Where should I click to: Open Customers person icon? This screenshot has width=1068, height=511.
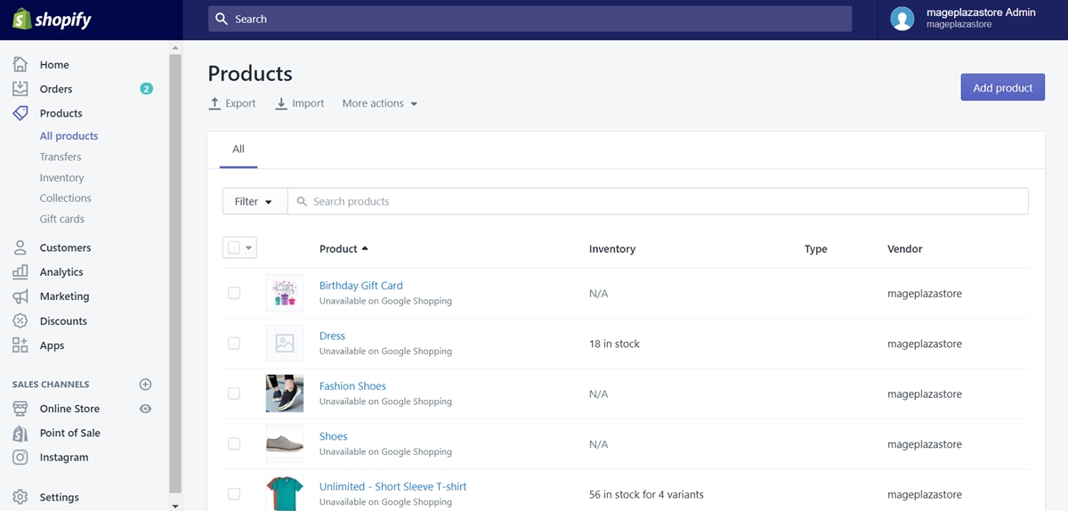(x=20, y=247)
